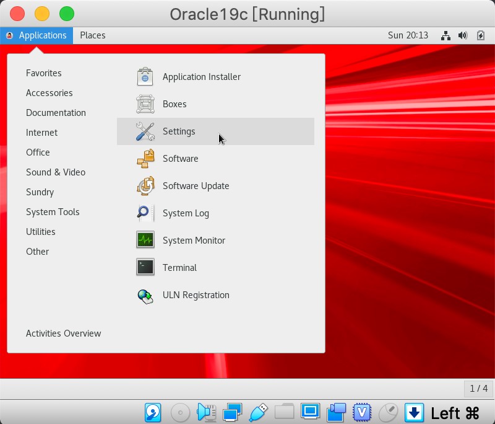
Task: Choose the Office category
Action: coord(38,152)
